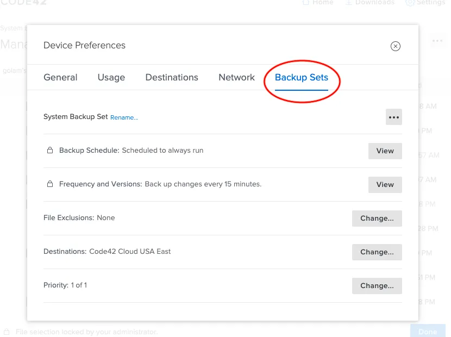
Task: Click 'Code42 Cloud USA East' destination text
Action: (130, 251)
